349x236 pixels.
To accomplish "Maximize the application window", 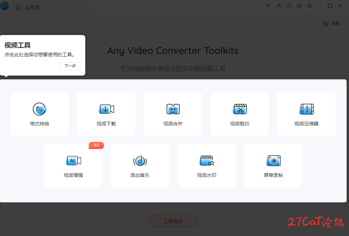I will click(330, 6).
